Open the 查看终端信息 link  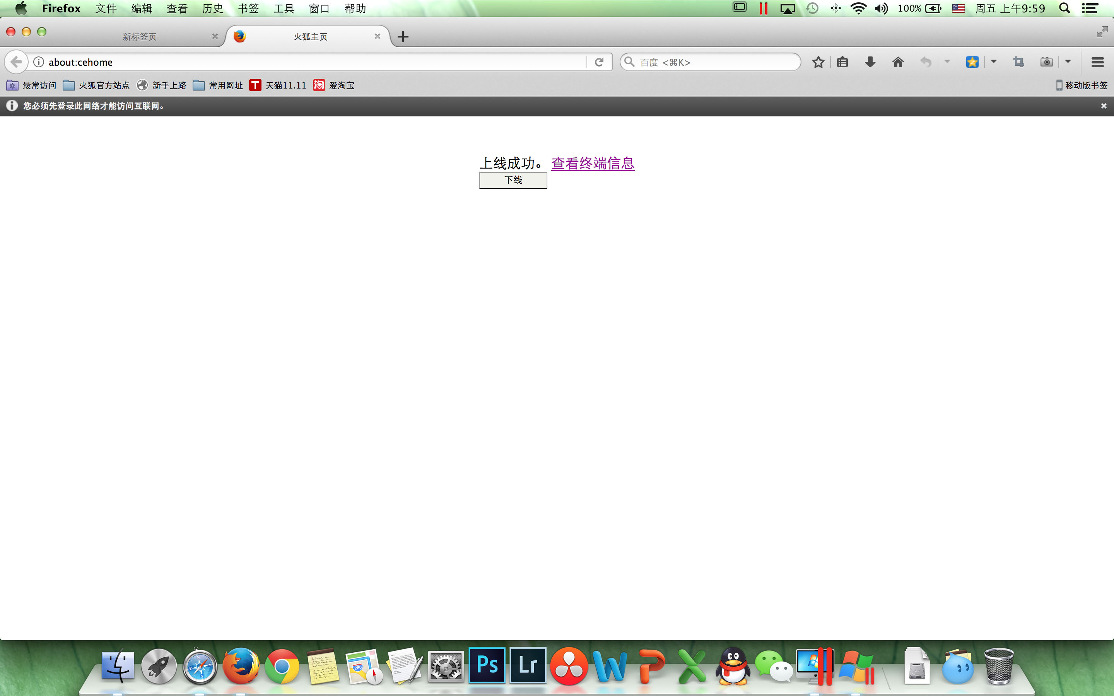pyautogui.click(x=593, y=164)
